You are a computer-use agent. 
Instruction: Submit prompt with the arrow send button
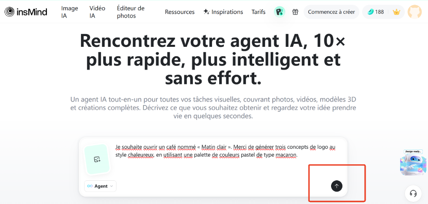[337, 186]
